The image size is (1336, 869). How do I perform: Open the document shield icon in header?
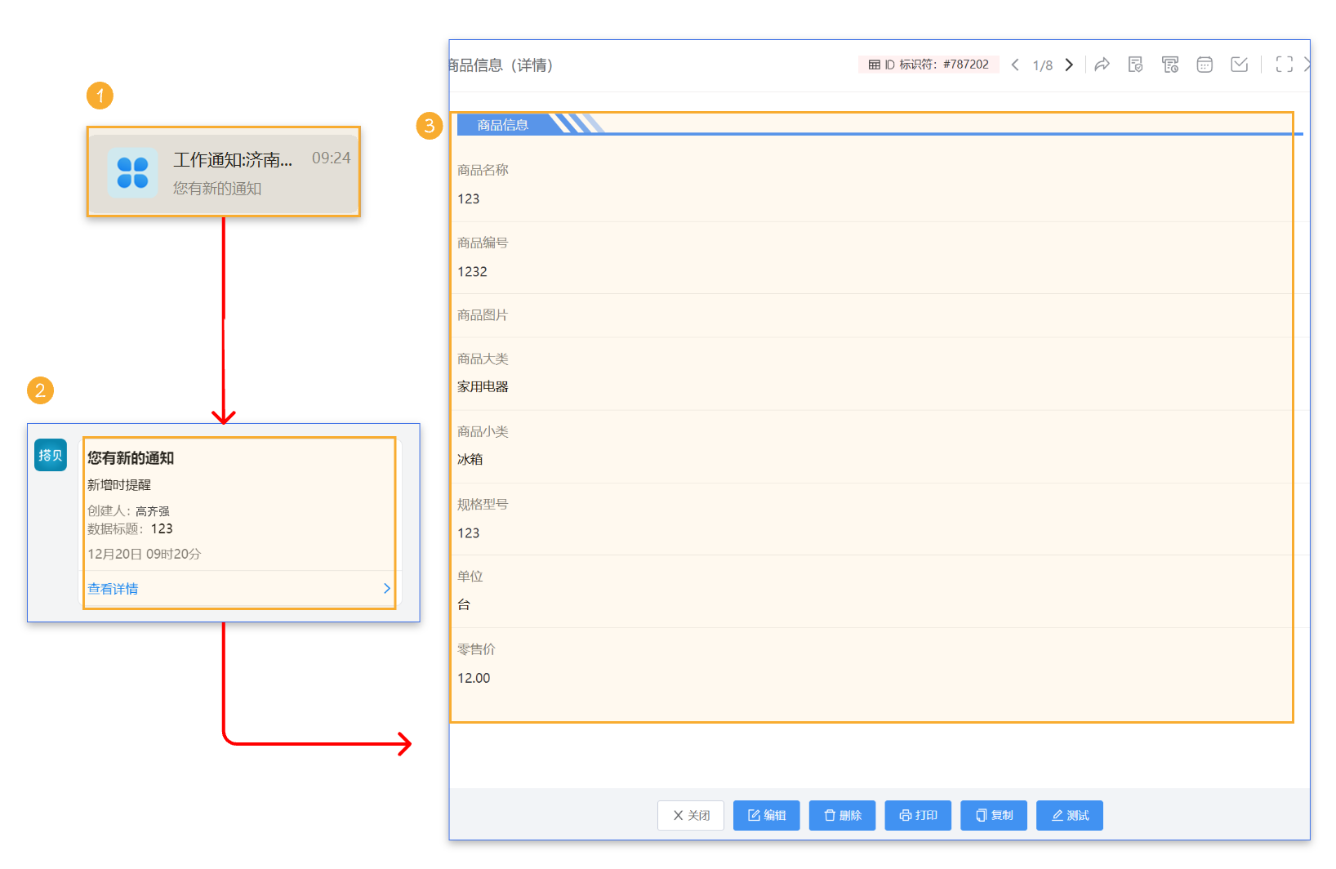pos(1135,65)
